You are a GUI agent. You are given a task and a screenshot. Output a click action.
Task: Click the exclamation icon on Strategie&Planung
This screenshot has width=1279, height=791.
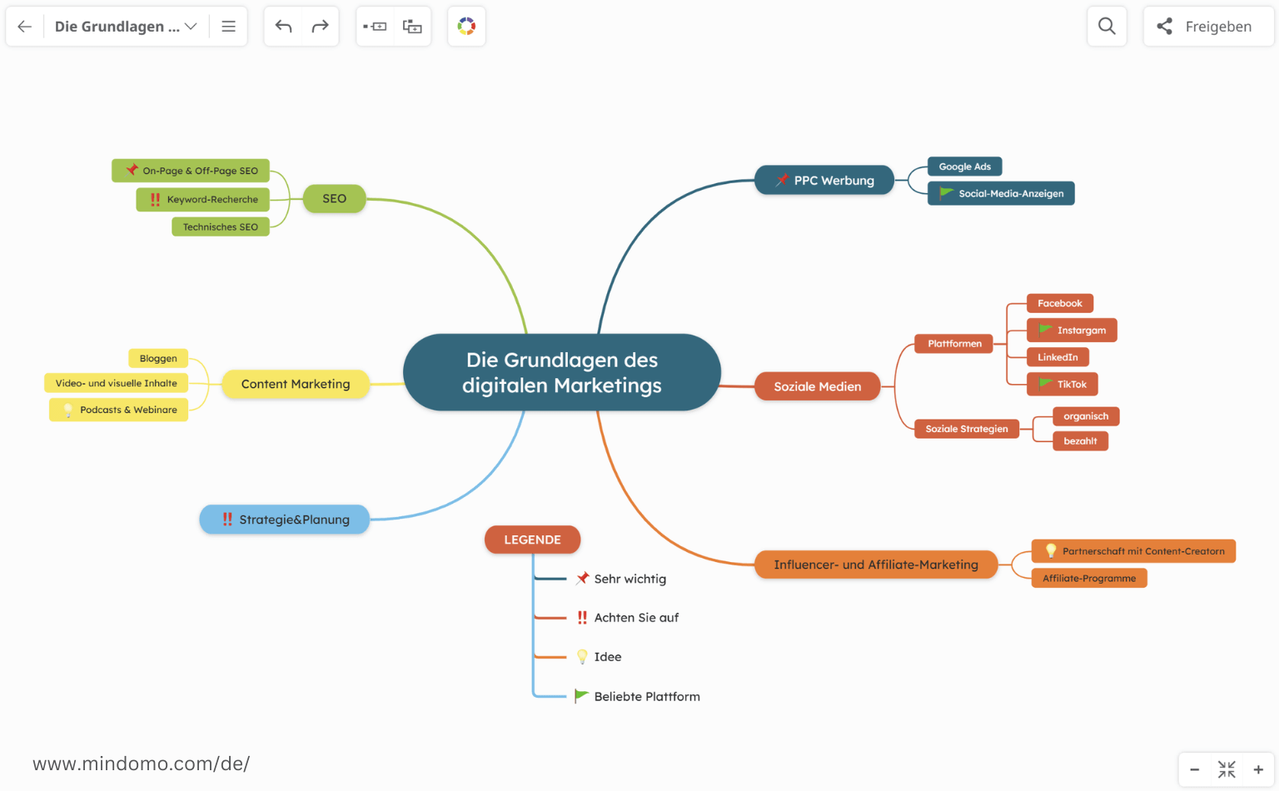pyautogui.click(x=227, y=520)
